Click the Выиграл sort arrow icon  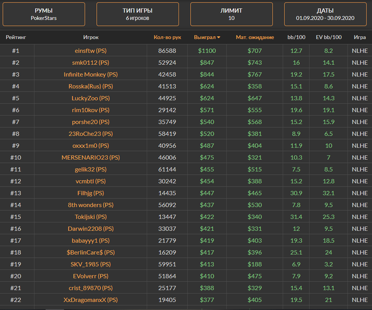(x=218, y=38)
